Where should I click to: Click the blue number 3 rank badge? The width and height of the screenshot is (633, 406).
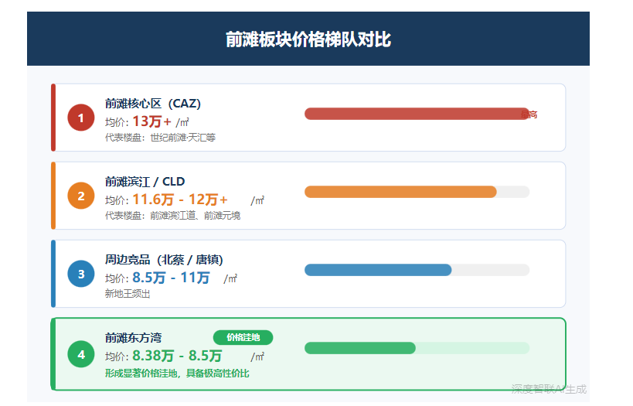coord(80,274)
